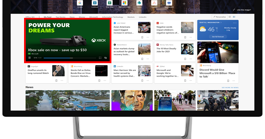Select the Office 365 tab
The height and width of the screenshot is (139, 265).
tap(30, 17)
